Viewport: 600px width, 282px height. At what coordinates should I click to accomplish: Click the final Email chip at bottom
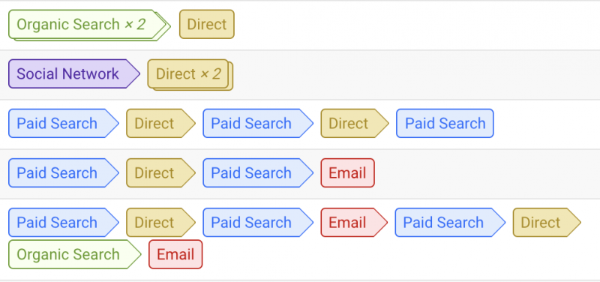175,254
